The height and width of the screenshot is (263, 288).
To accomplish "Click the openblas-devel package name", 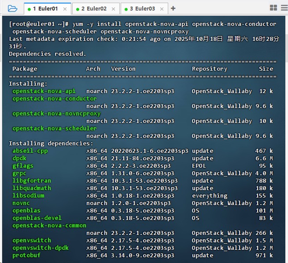I will pyautogui.click(x=37, y=218).
